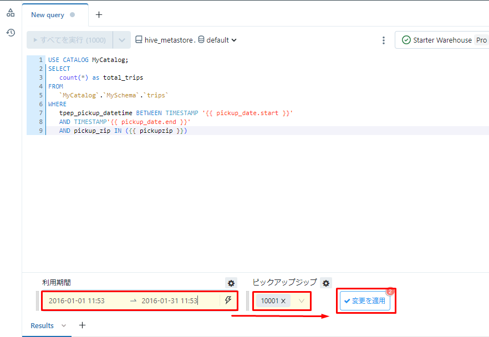The height and width of the screenshot is (337, 489).
Task: Open settings gear for ピックアップジップ parameter
Action: [326, 283]
